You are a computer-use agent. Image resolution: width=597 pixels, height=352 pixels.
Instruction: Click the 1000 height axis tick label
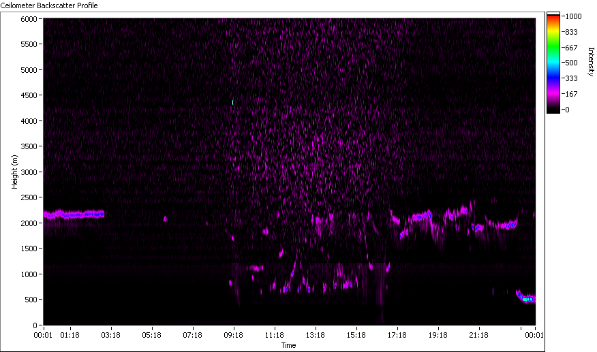[x=29, y=274]
